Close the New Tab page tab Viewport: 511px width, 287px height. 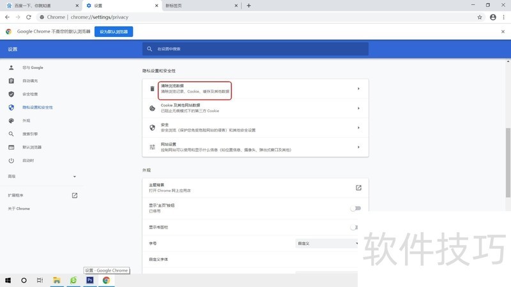(x=236, y=6)
